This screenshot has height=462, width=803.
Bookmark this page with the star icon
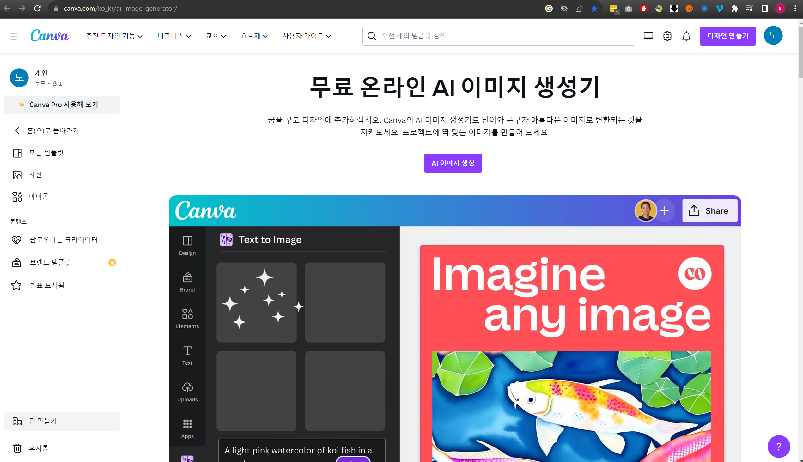point(594,9)
